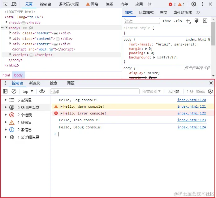Expand the Error console message arrow
The image size is (216, 198).
click(62, 114)
